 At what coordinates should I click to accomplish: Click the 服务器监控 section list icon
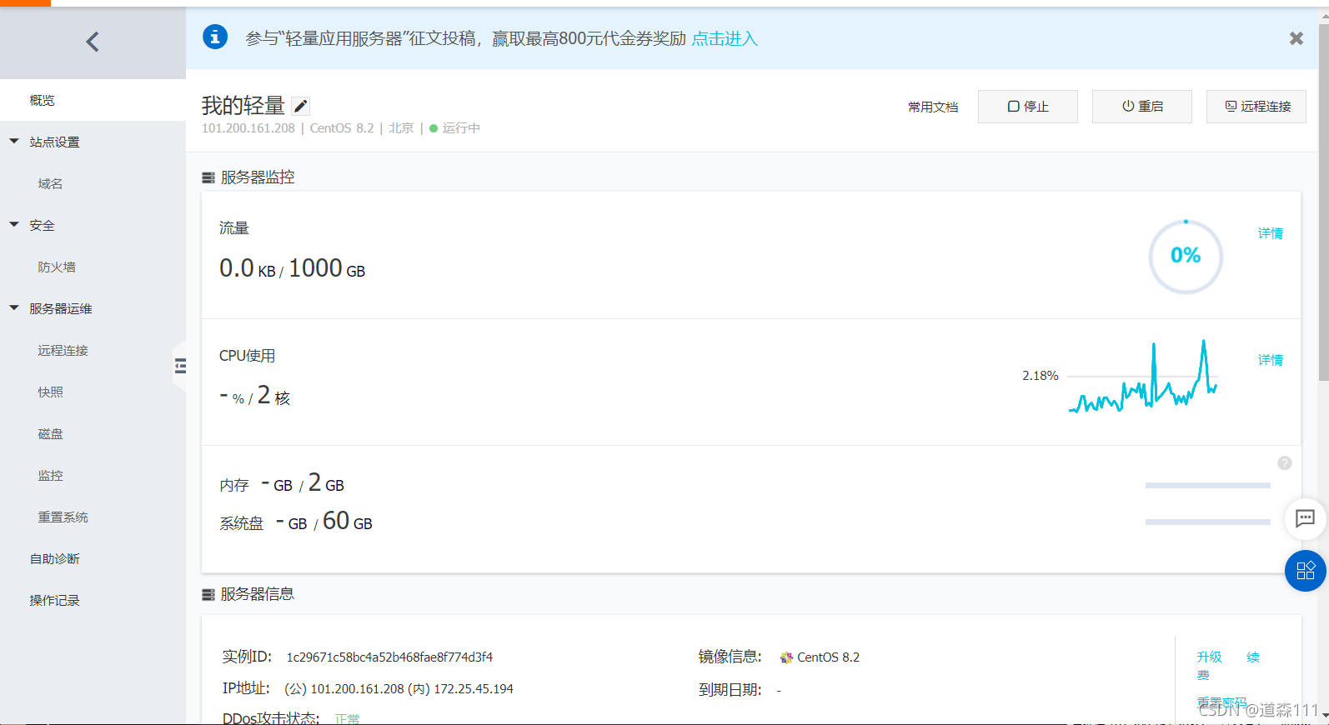pyautogui.click(x=208, y=177)
